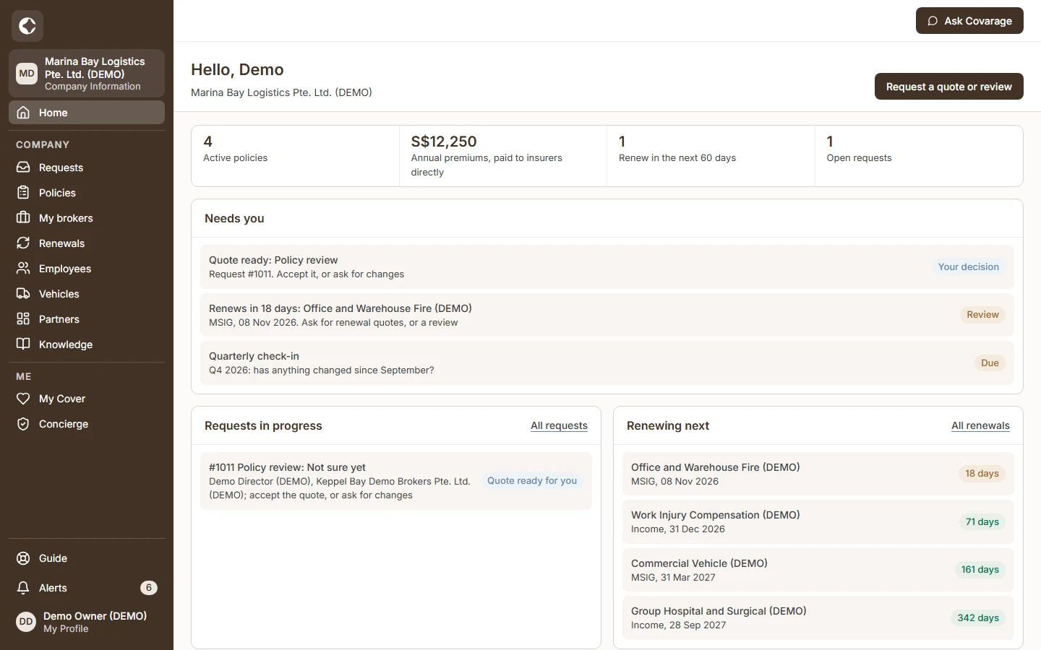Viewport: 1041px width, 650px height.
Task: Click the DD profile avatar
Action: click(x=26, y=622)
